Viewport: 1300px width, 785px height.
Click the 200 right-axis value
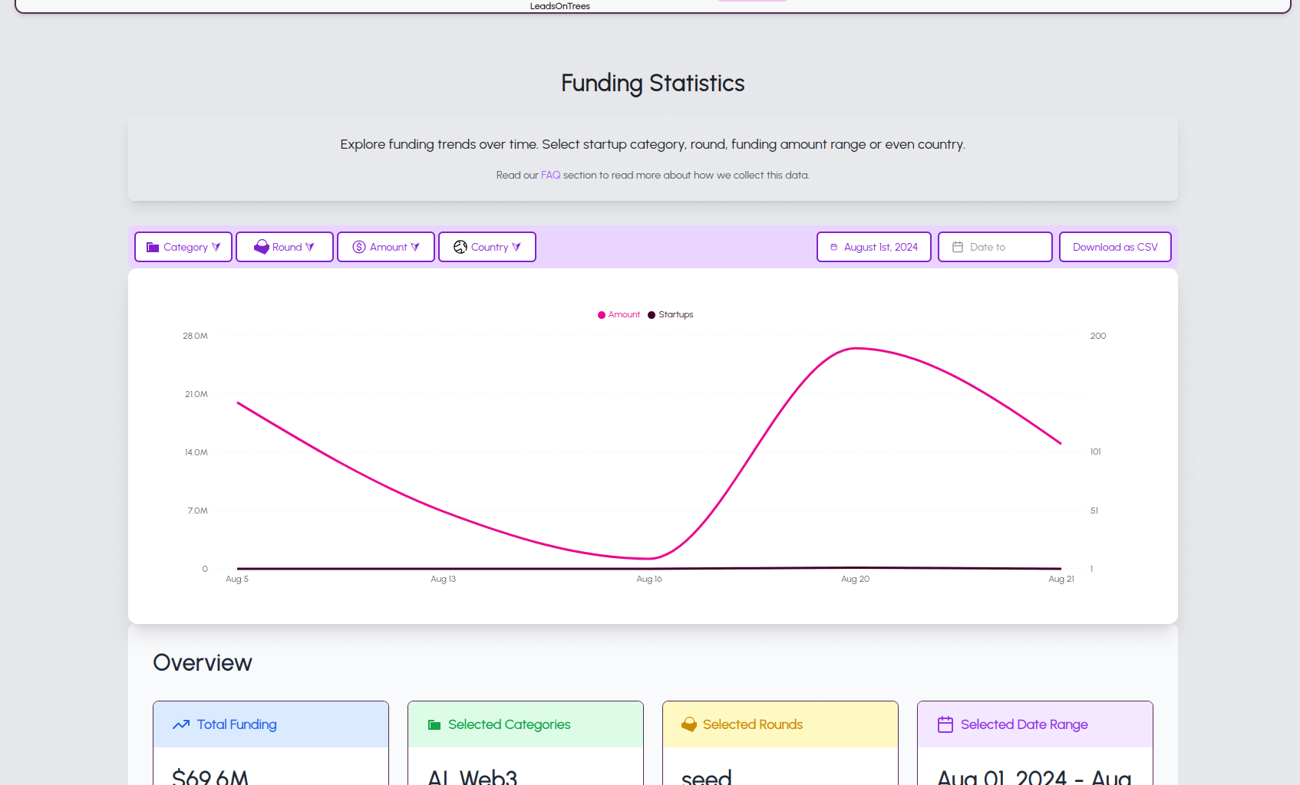coord(1098,336)
